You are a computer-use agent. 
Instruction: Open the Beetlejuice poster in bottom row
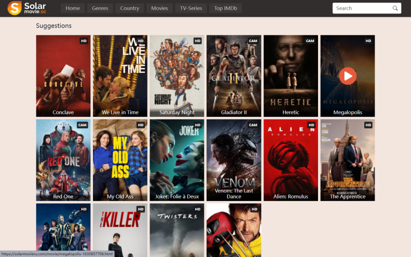[x=63, y=230]
